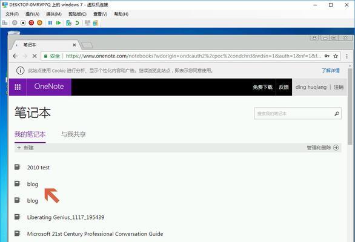Click the revert checkpoint icon
The width and height of the screenshot is (355, 242).
pyautogui.click(x=77, y=23)
